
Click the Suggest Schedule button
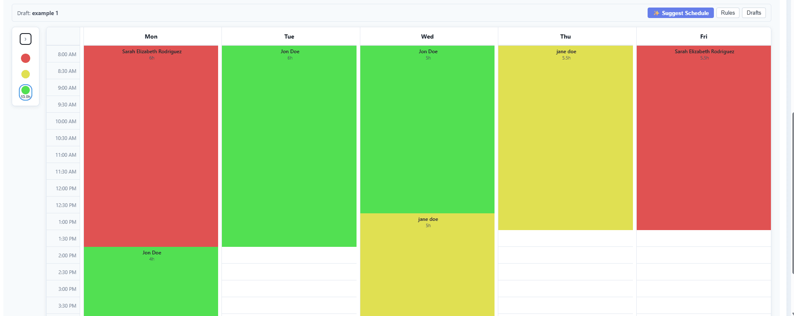(x=680, y=13)
